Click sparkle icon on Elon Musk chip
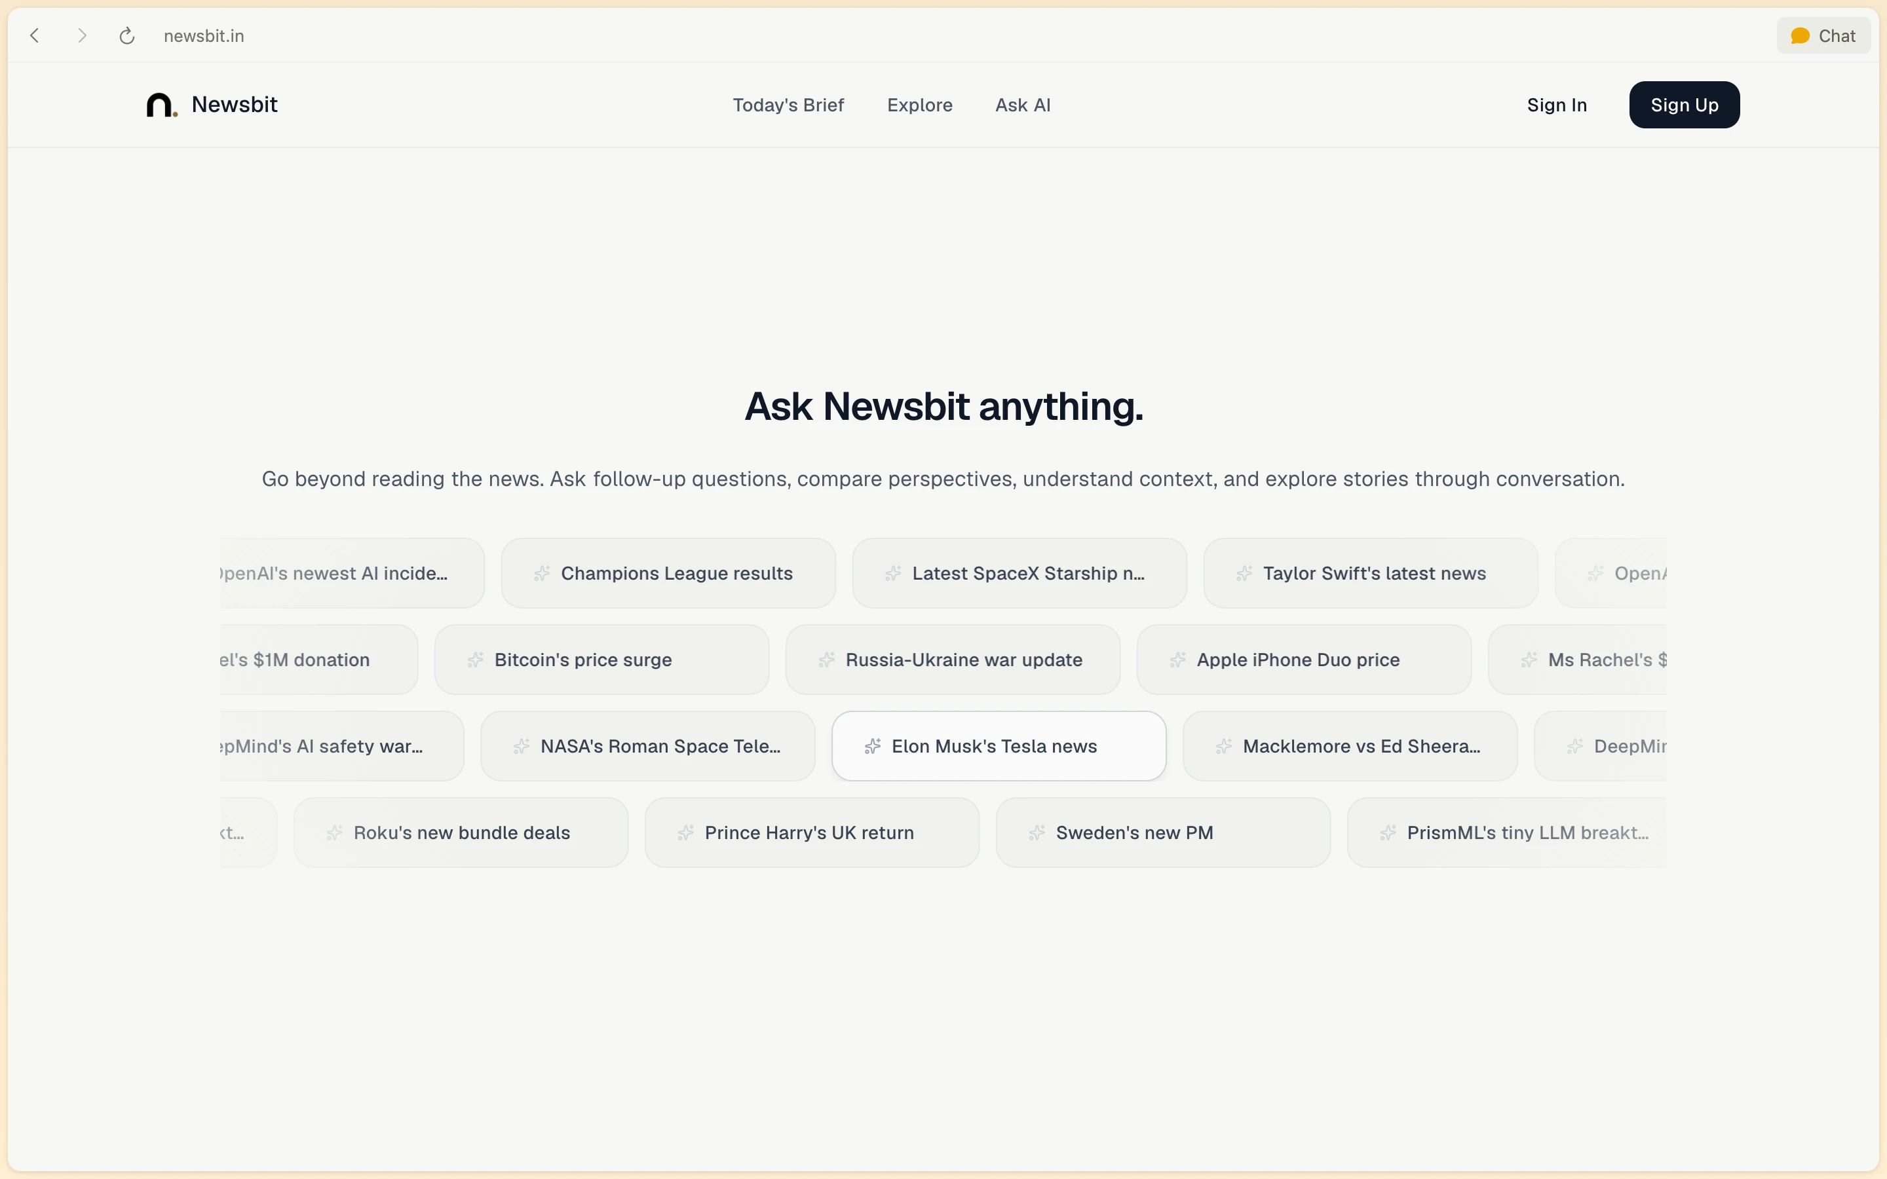This screenshot has height=1179, width=1887. tap(873, 746)
